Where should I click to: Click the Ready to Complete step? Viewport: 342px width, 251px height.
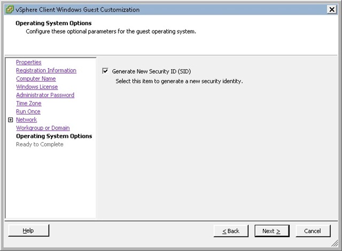(40, 144)
